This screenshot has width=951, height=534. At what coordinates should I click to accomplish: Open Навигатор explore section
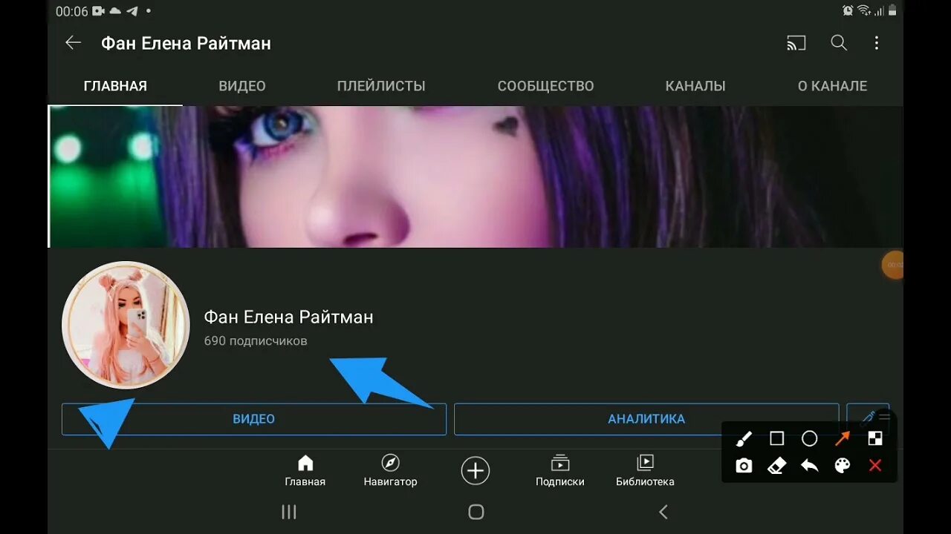pyautogui.click(x=390, y=471)
